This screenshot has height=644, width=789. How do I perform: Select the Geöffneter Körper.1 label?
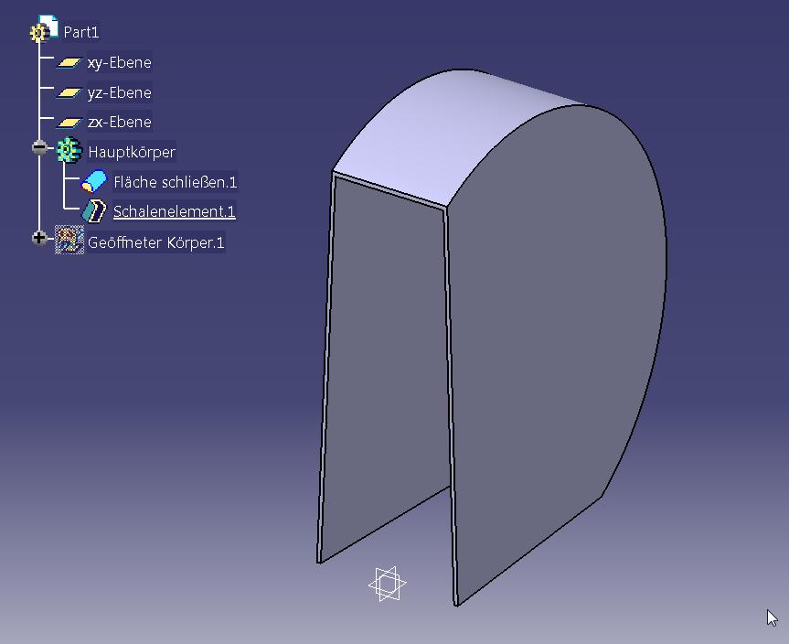coord(155,242)
